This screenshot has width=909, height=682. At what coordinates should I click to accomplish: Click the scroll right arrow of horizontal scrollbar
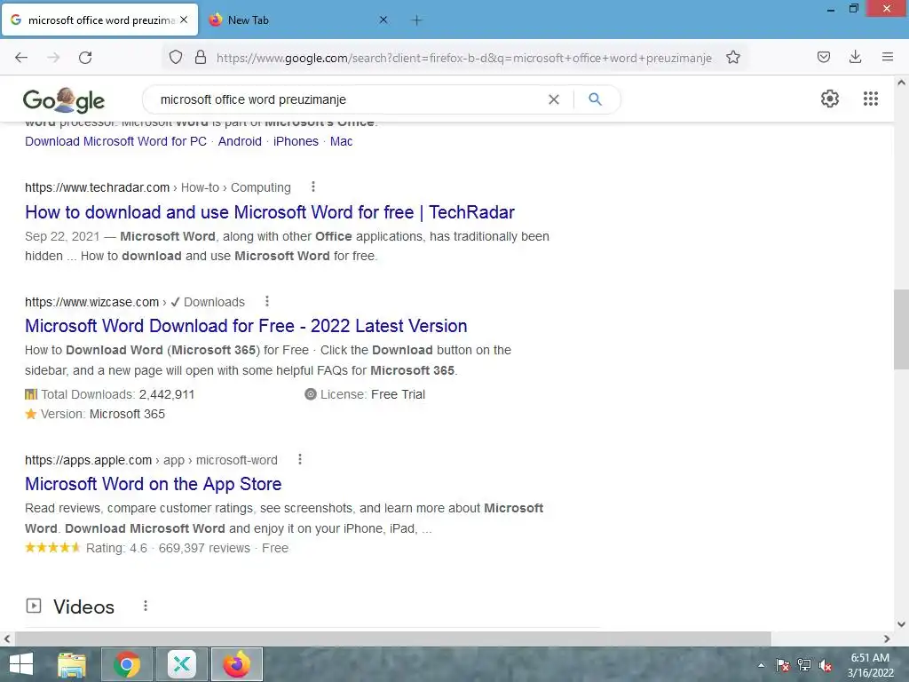[x=887, y=638]
